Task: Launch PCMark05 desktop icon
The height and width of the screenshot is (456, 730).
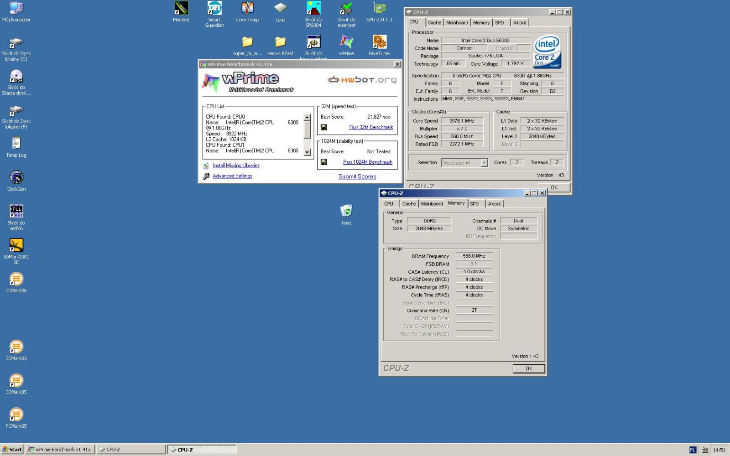Action: (16, 418)
